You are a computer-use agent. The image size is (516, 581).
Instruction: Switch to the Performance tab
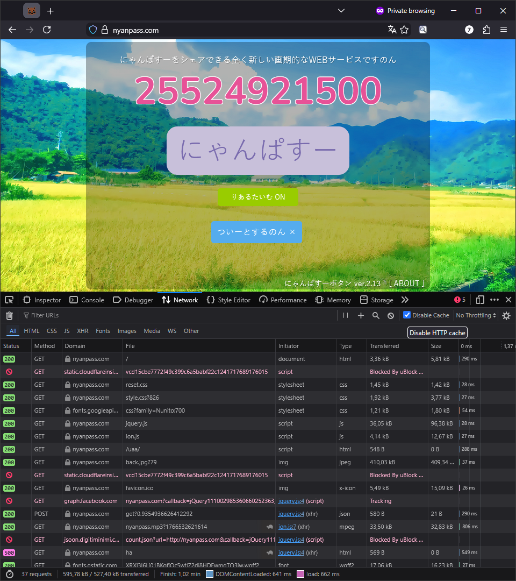(283, 300)
